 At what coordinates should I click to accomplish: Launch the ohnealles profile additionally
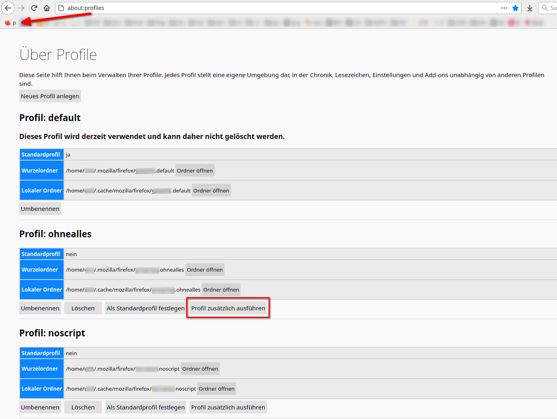point(228,308)
